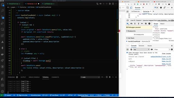Open editor More Actions ellipsis
The height and width of the screenshot is (98, 174).
(x=116, y=4)
